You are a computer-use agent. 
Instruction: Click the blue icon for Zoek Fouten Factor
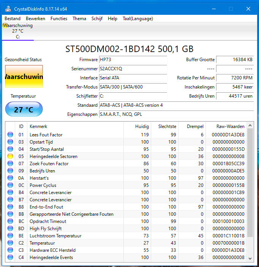click(x=10, y=163)
